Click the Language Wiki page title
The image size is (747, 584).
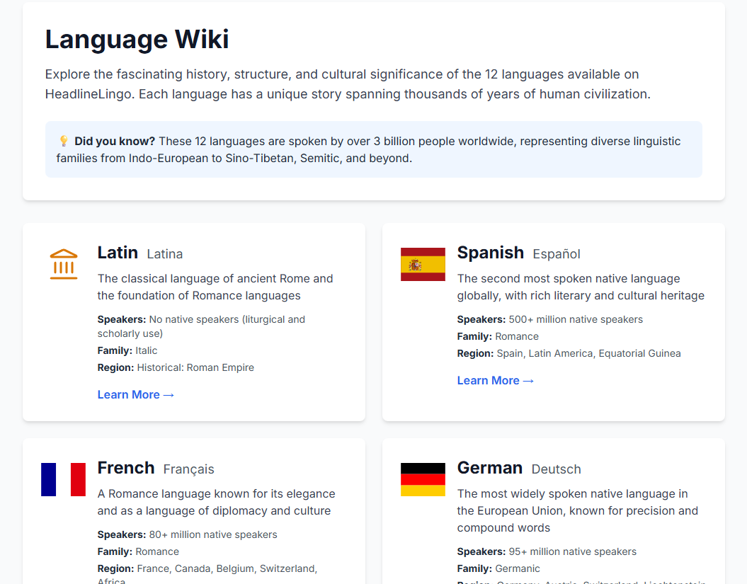pos(137,39)
